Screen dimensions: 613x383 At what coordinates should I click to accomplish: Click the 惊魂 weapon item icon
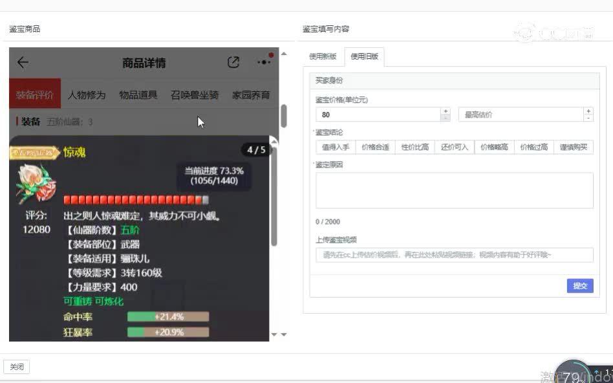click(x=32, y=182)
